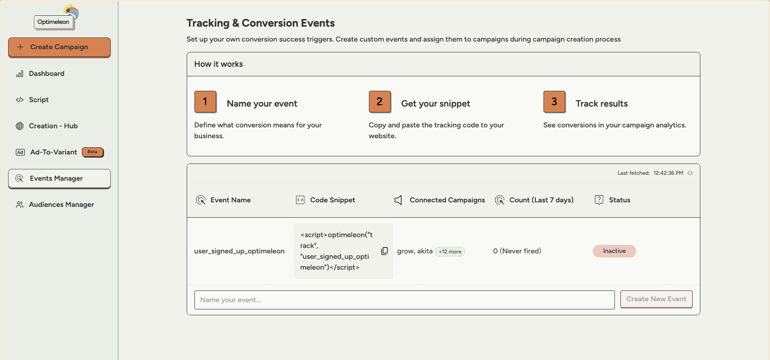Click the 'grow, akita' campaigns text
Screen dimensions: 770x360
(415, 251)
